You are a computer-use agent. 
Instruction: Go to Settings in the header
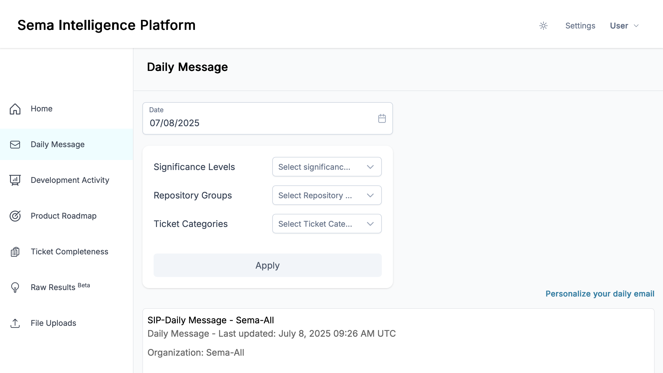[x=580, y=26]
